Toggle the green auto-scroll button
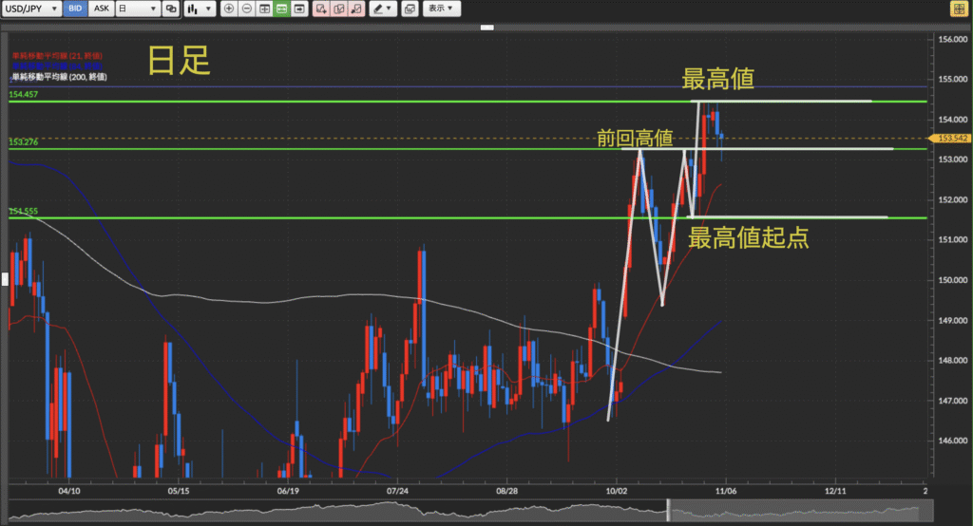Viewport: 973px width, 526px height. point(281,9)
